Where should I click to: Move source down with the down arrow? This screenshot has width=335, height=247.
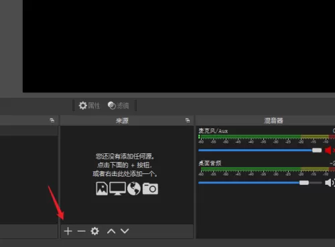125,231
